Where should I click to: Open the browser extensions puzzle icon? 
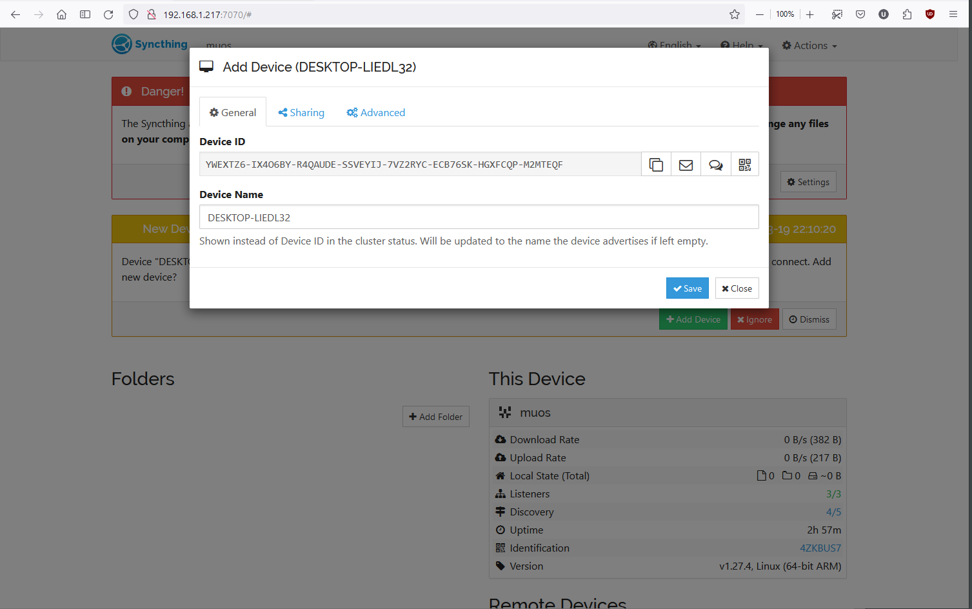907,14
